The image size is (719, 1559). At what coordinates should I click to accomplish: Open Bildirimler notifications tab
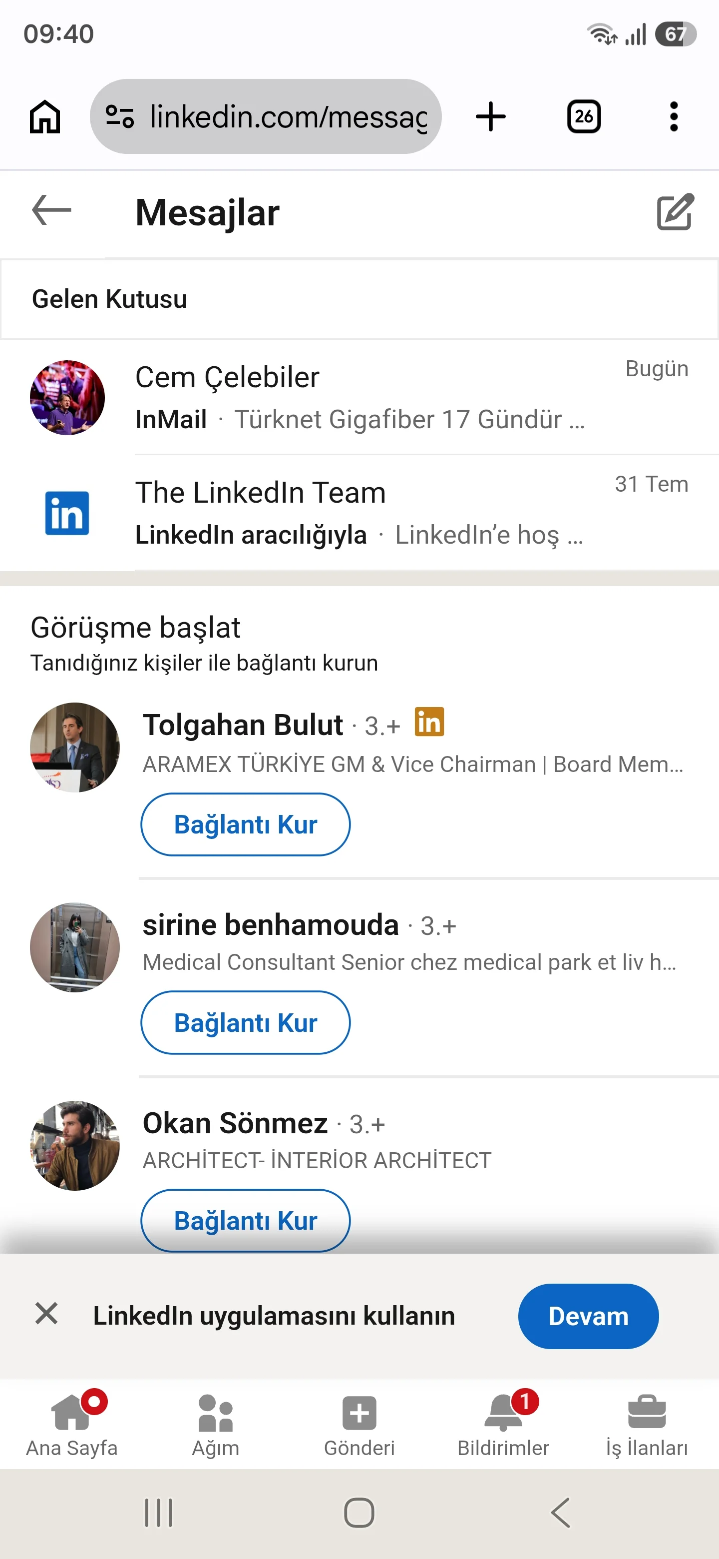pos(503,1424)
